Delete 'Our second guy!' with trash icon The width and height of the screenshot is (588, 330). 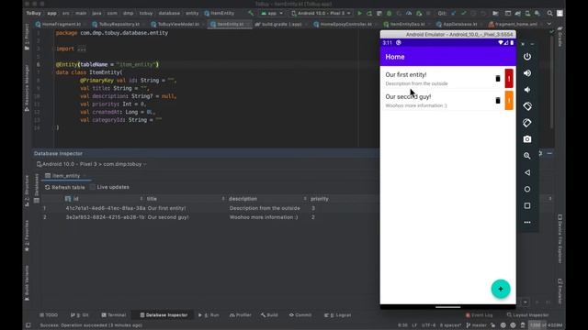[x=498, y=100]
